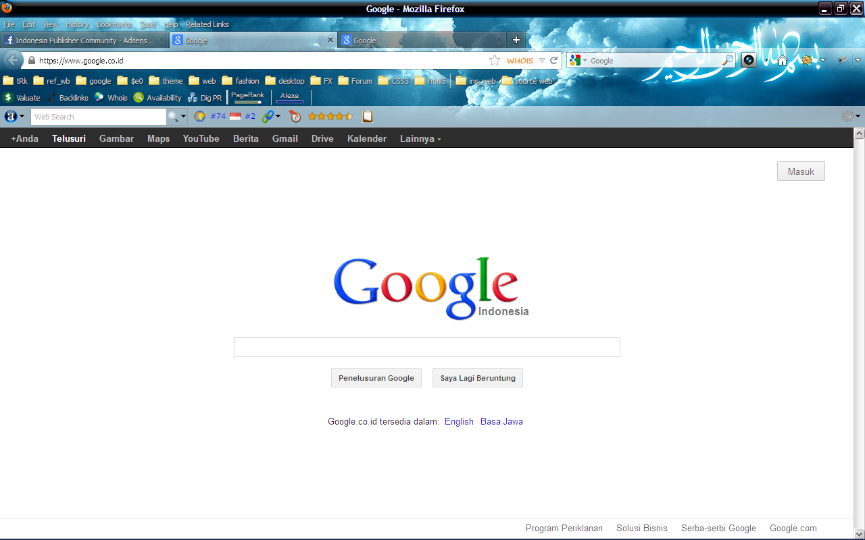Click the main Google search input field

pyautogui.click(x=426, y=347)
